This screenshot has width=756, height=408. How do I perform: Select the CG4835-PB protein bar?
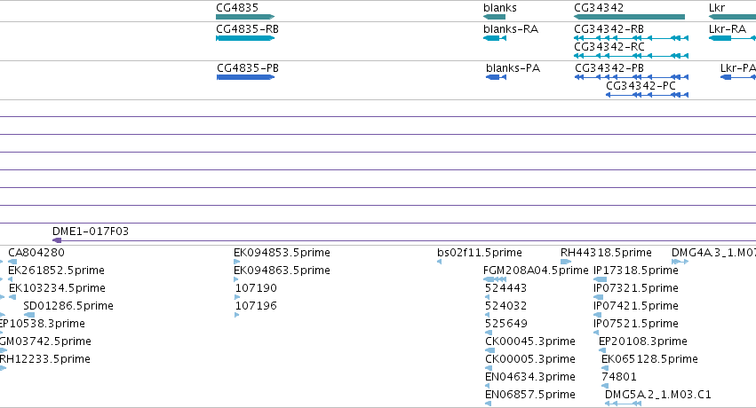coord(245,77)
